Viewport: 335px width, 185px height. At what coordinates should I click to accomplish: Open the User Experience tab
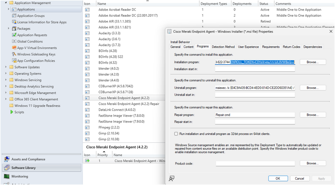[x=248, y=47]
